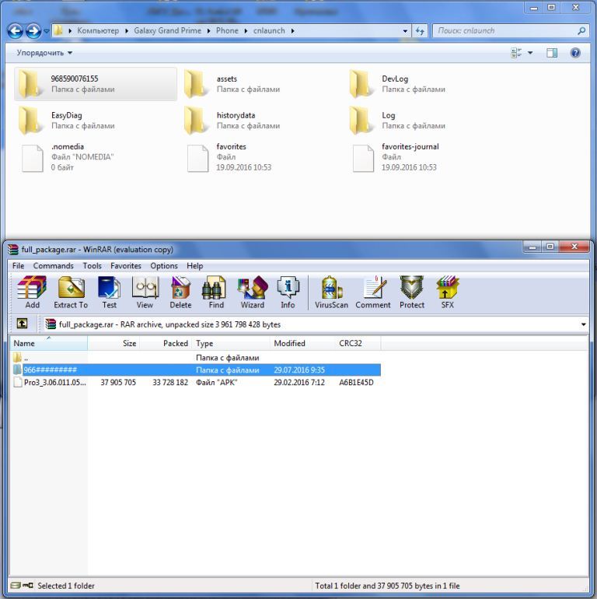Select the Log folder in Explorer
Viewport: 597px width, 599px height.
click(x=398, y=121)
